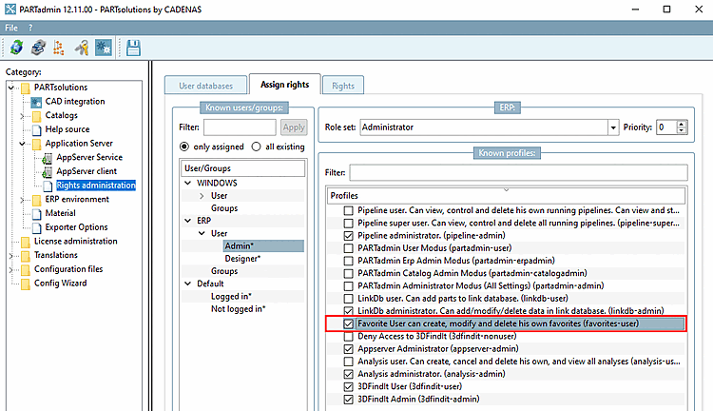Click the Help source page icon
This screenshot has height=411, width=713.
click(x=36, y=129)
